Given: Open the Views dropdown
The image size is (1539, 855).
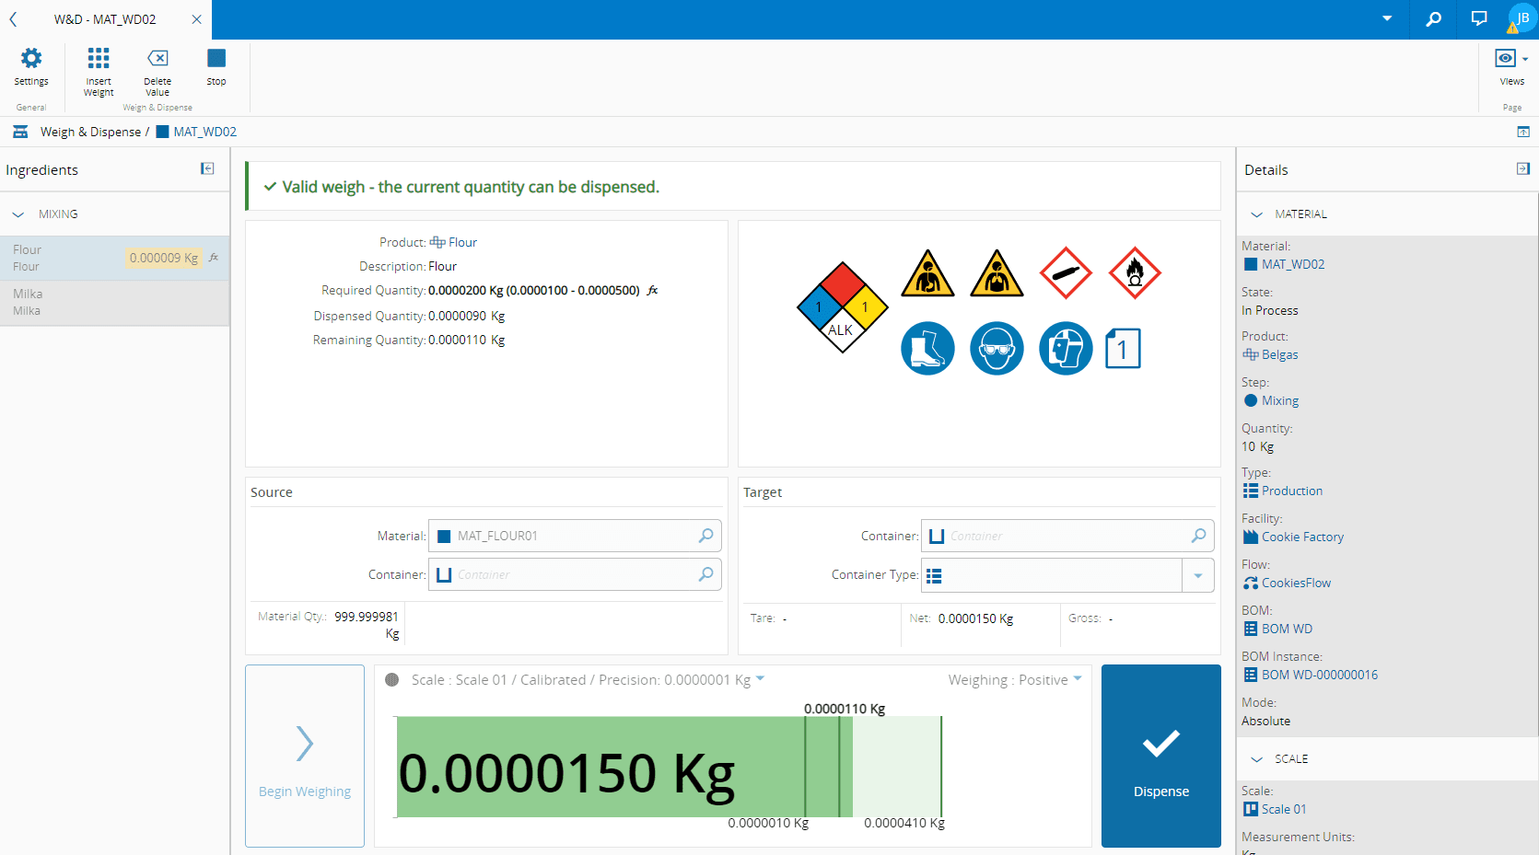Looking at the screenshot, I should pyautogui.click(x=1511, y=59).
